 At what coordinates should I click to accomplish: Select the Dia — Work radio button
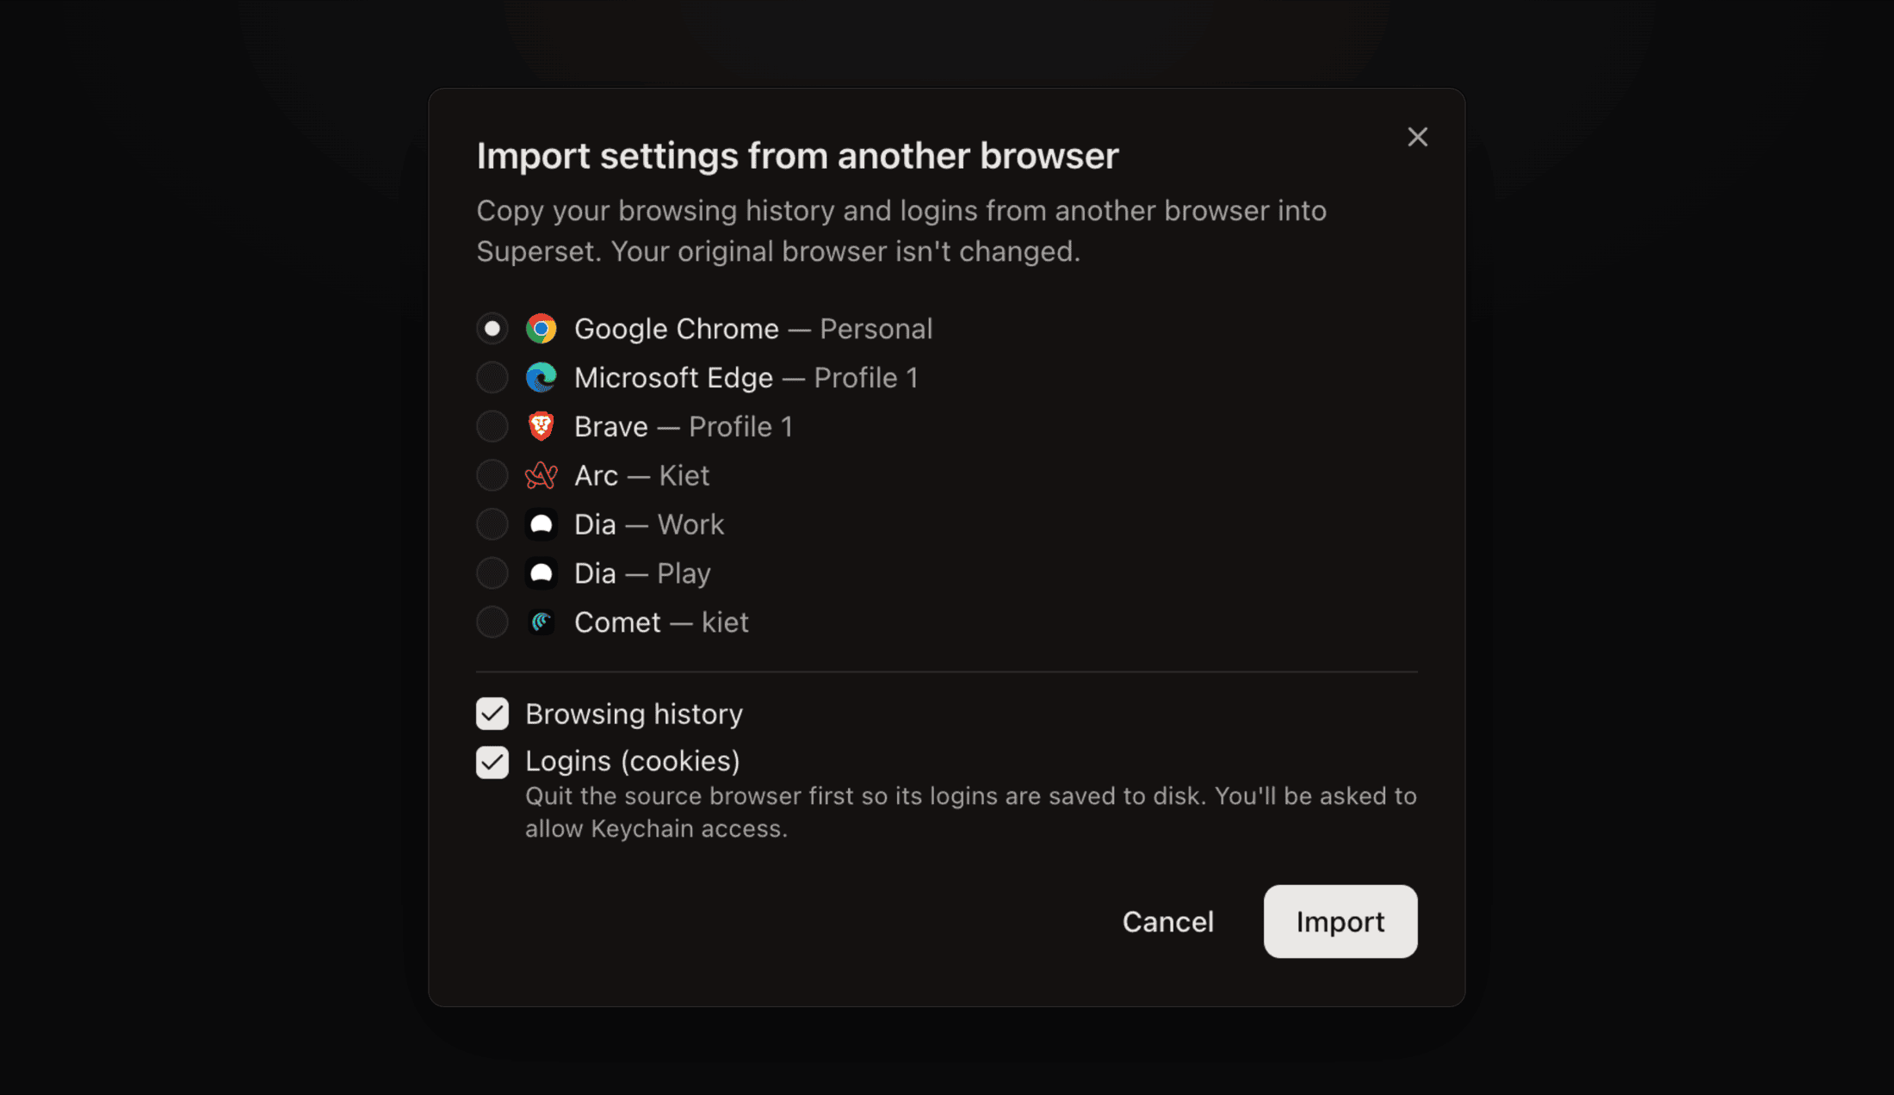pos(492,524)
